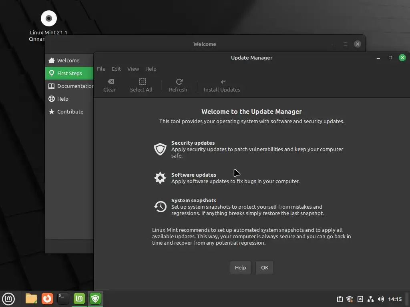410x307 pixels.
Task: Click the Welcome window title text
Action: click(x=205, y=44)
